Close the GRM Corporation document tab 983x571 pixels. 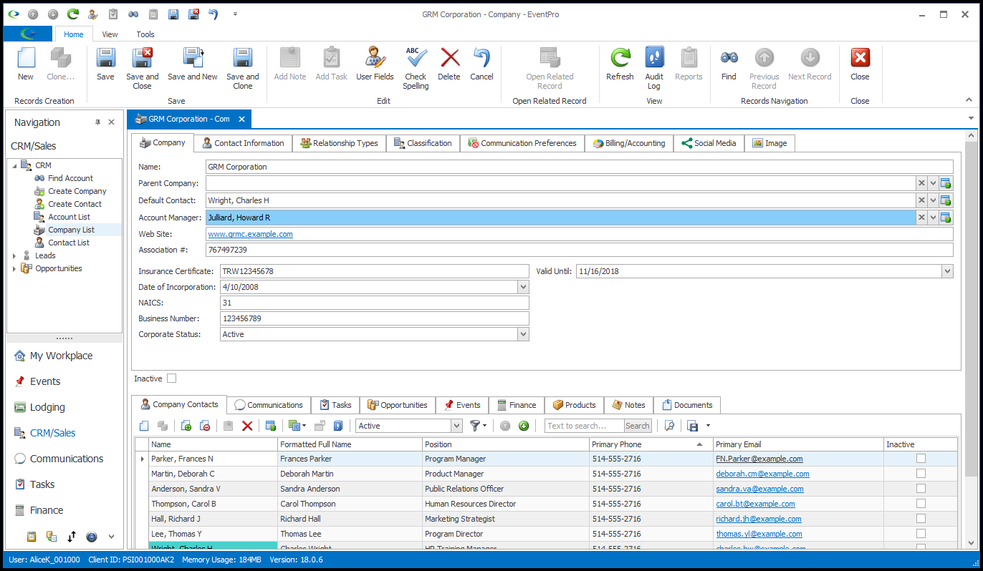tap(241, 119)
